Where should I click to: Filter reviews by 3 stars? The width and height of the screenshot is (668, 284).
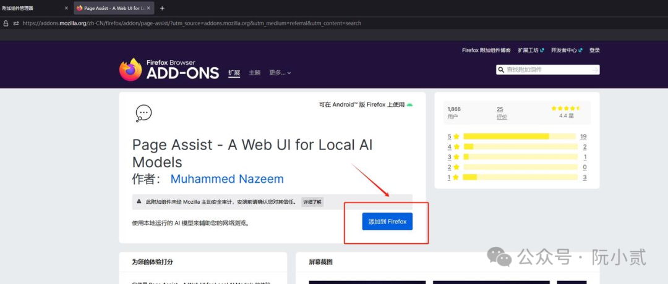point(453,157)
